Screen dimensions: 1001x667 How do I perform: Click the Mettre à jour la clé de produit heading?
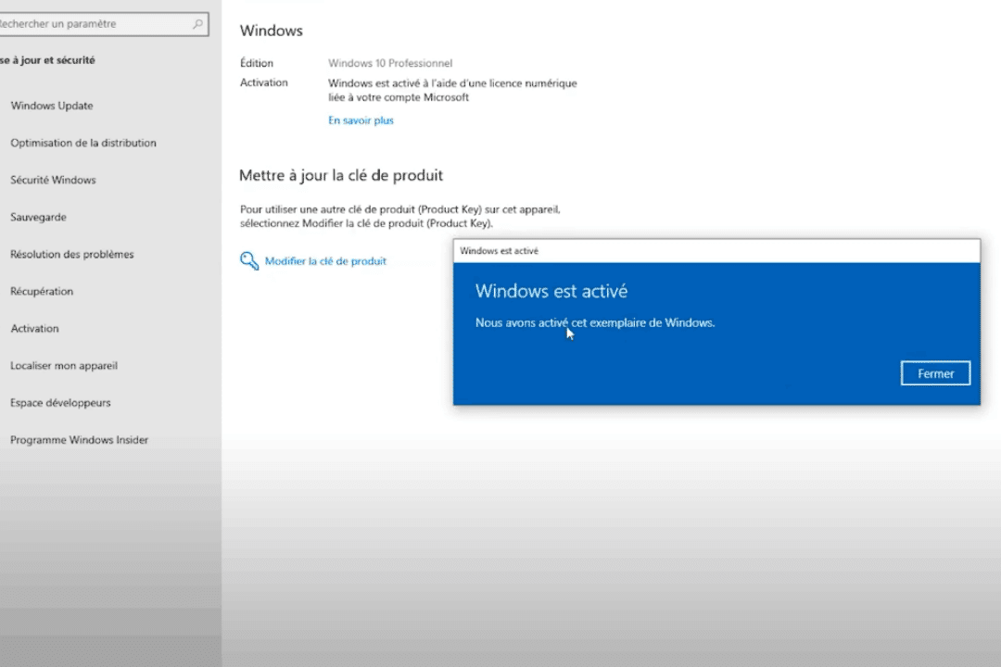[x=341, y=175]
